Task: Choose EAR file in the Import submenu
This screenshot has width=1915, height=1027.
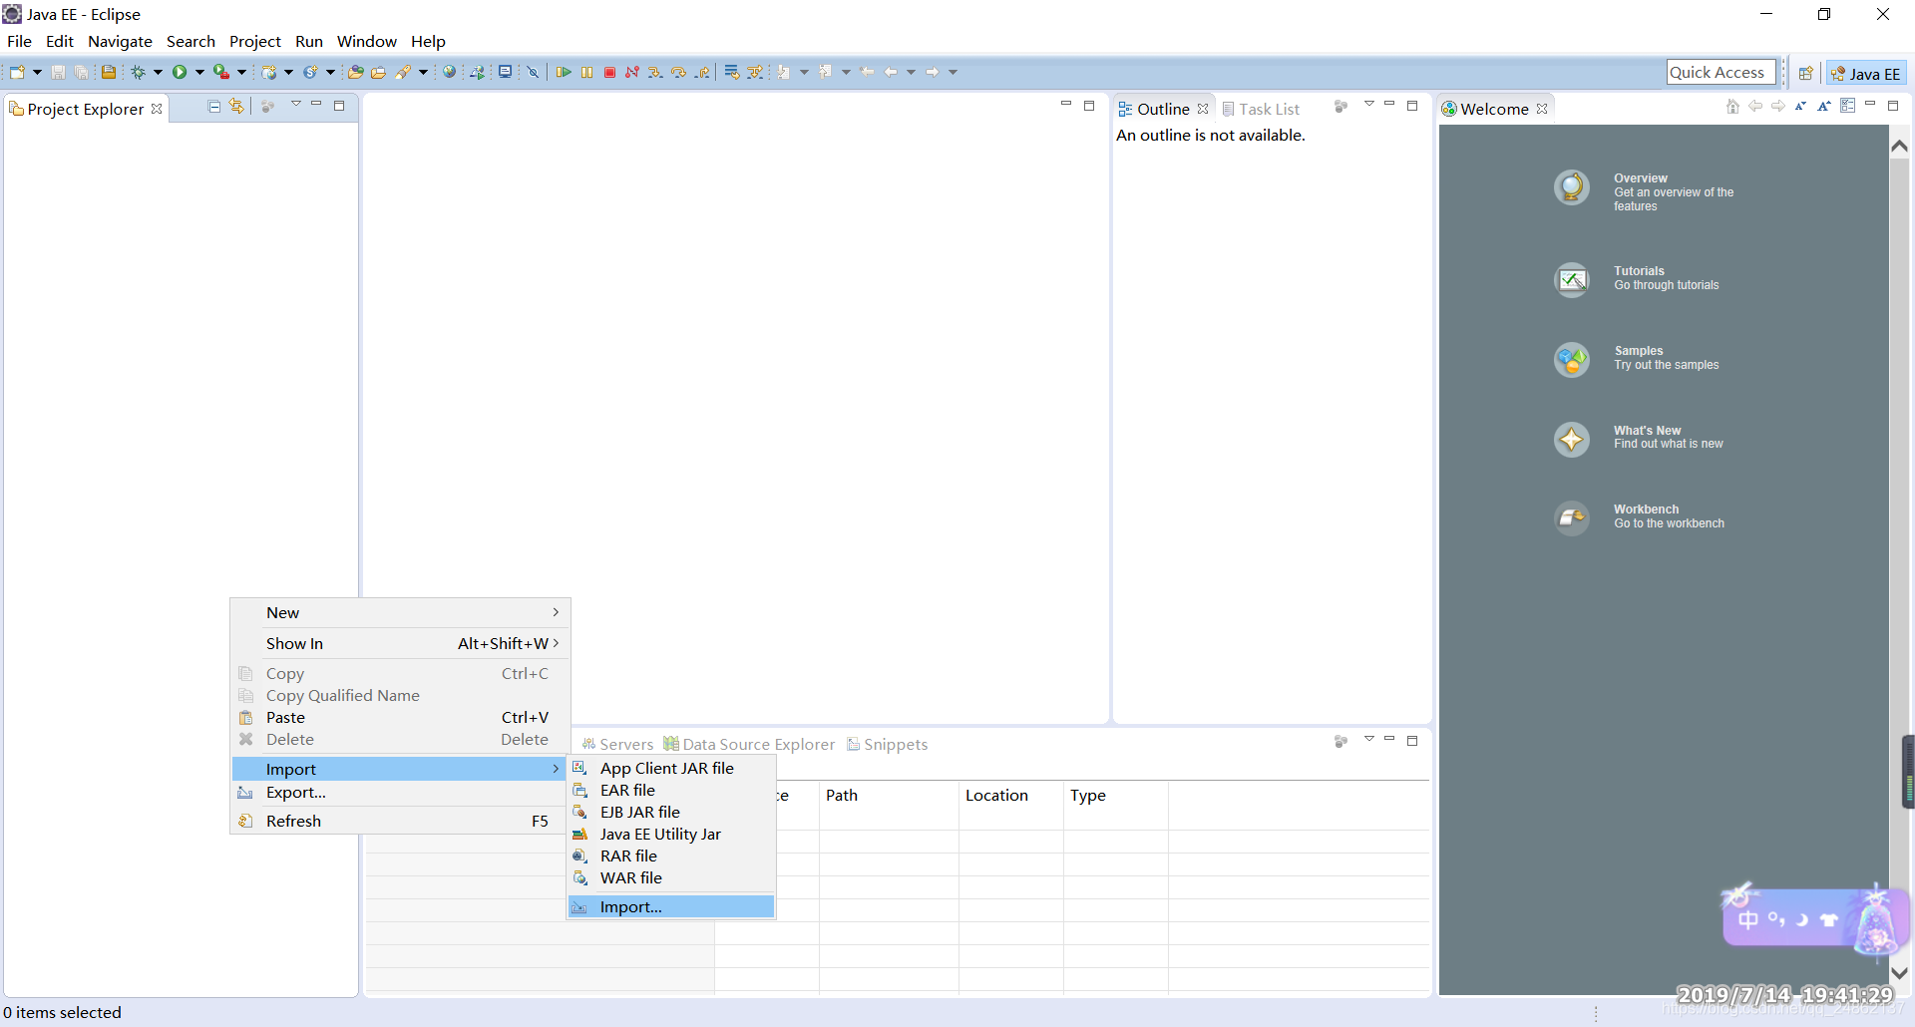Action: tap(671, 790)
